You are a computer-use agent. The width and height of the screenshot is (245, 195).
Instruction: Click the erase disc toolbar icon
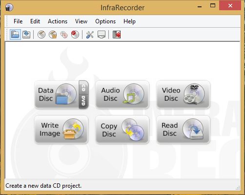[75, 35]
